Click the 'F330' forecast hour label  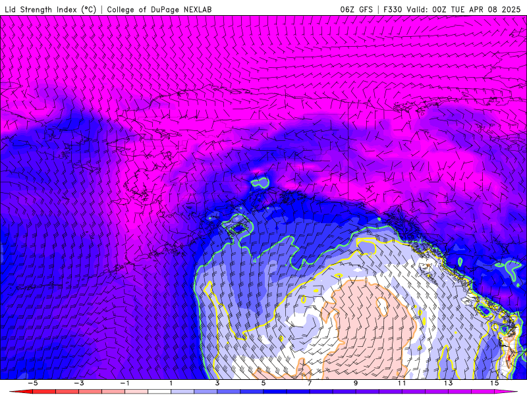tap(393, 10)
